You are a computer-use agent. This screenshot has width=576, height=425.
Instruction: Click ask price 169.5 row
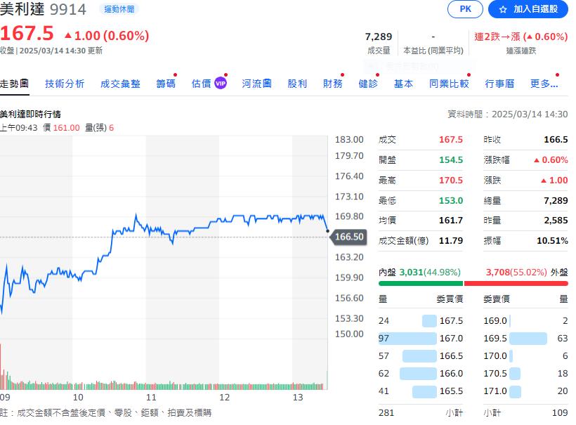point(525,339)
